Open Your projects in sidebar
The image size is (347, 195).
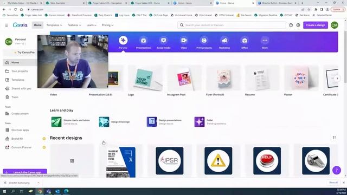click(x=20, y=71)
